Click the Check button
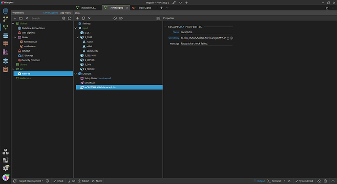Viewport: 337px width, 184px height. tap(58, 181)
